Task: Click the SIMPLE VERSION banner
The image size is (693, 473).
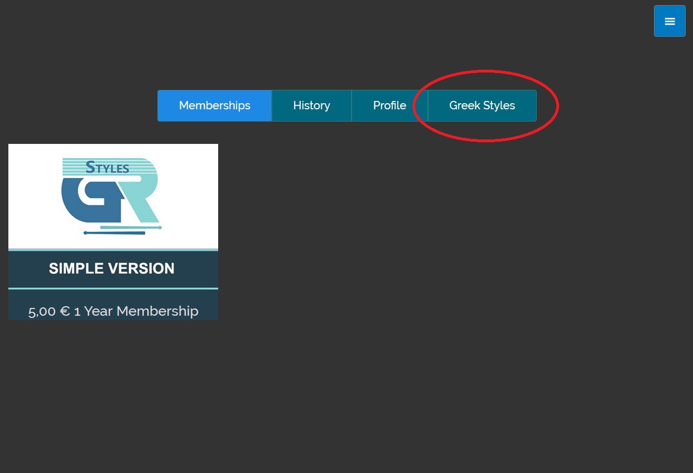Action: (112, 269)
